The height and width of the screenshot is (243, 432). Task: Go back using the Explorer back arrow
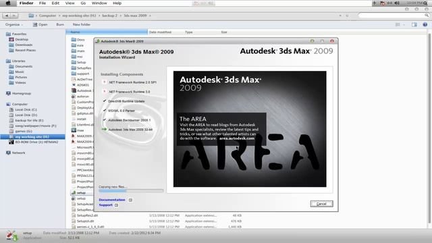click(7, 16)
